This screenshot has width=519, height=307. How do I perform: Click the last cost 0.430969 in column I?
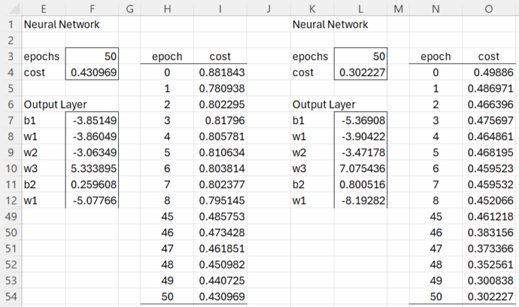[220, 296]
